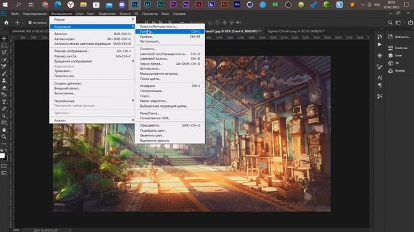Select the Horizontal Type tool

tap(4, 102)
